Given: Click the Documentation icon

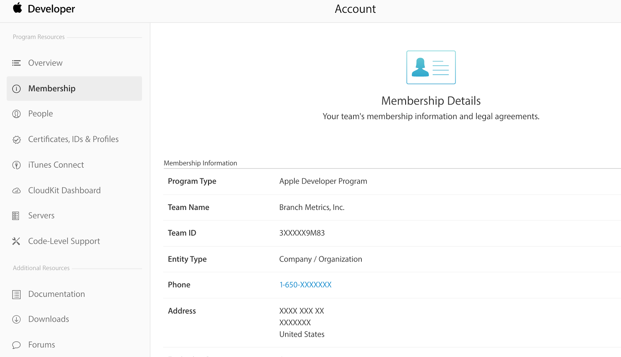Looking at the screenshot, I should coord(16,294).
